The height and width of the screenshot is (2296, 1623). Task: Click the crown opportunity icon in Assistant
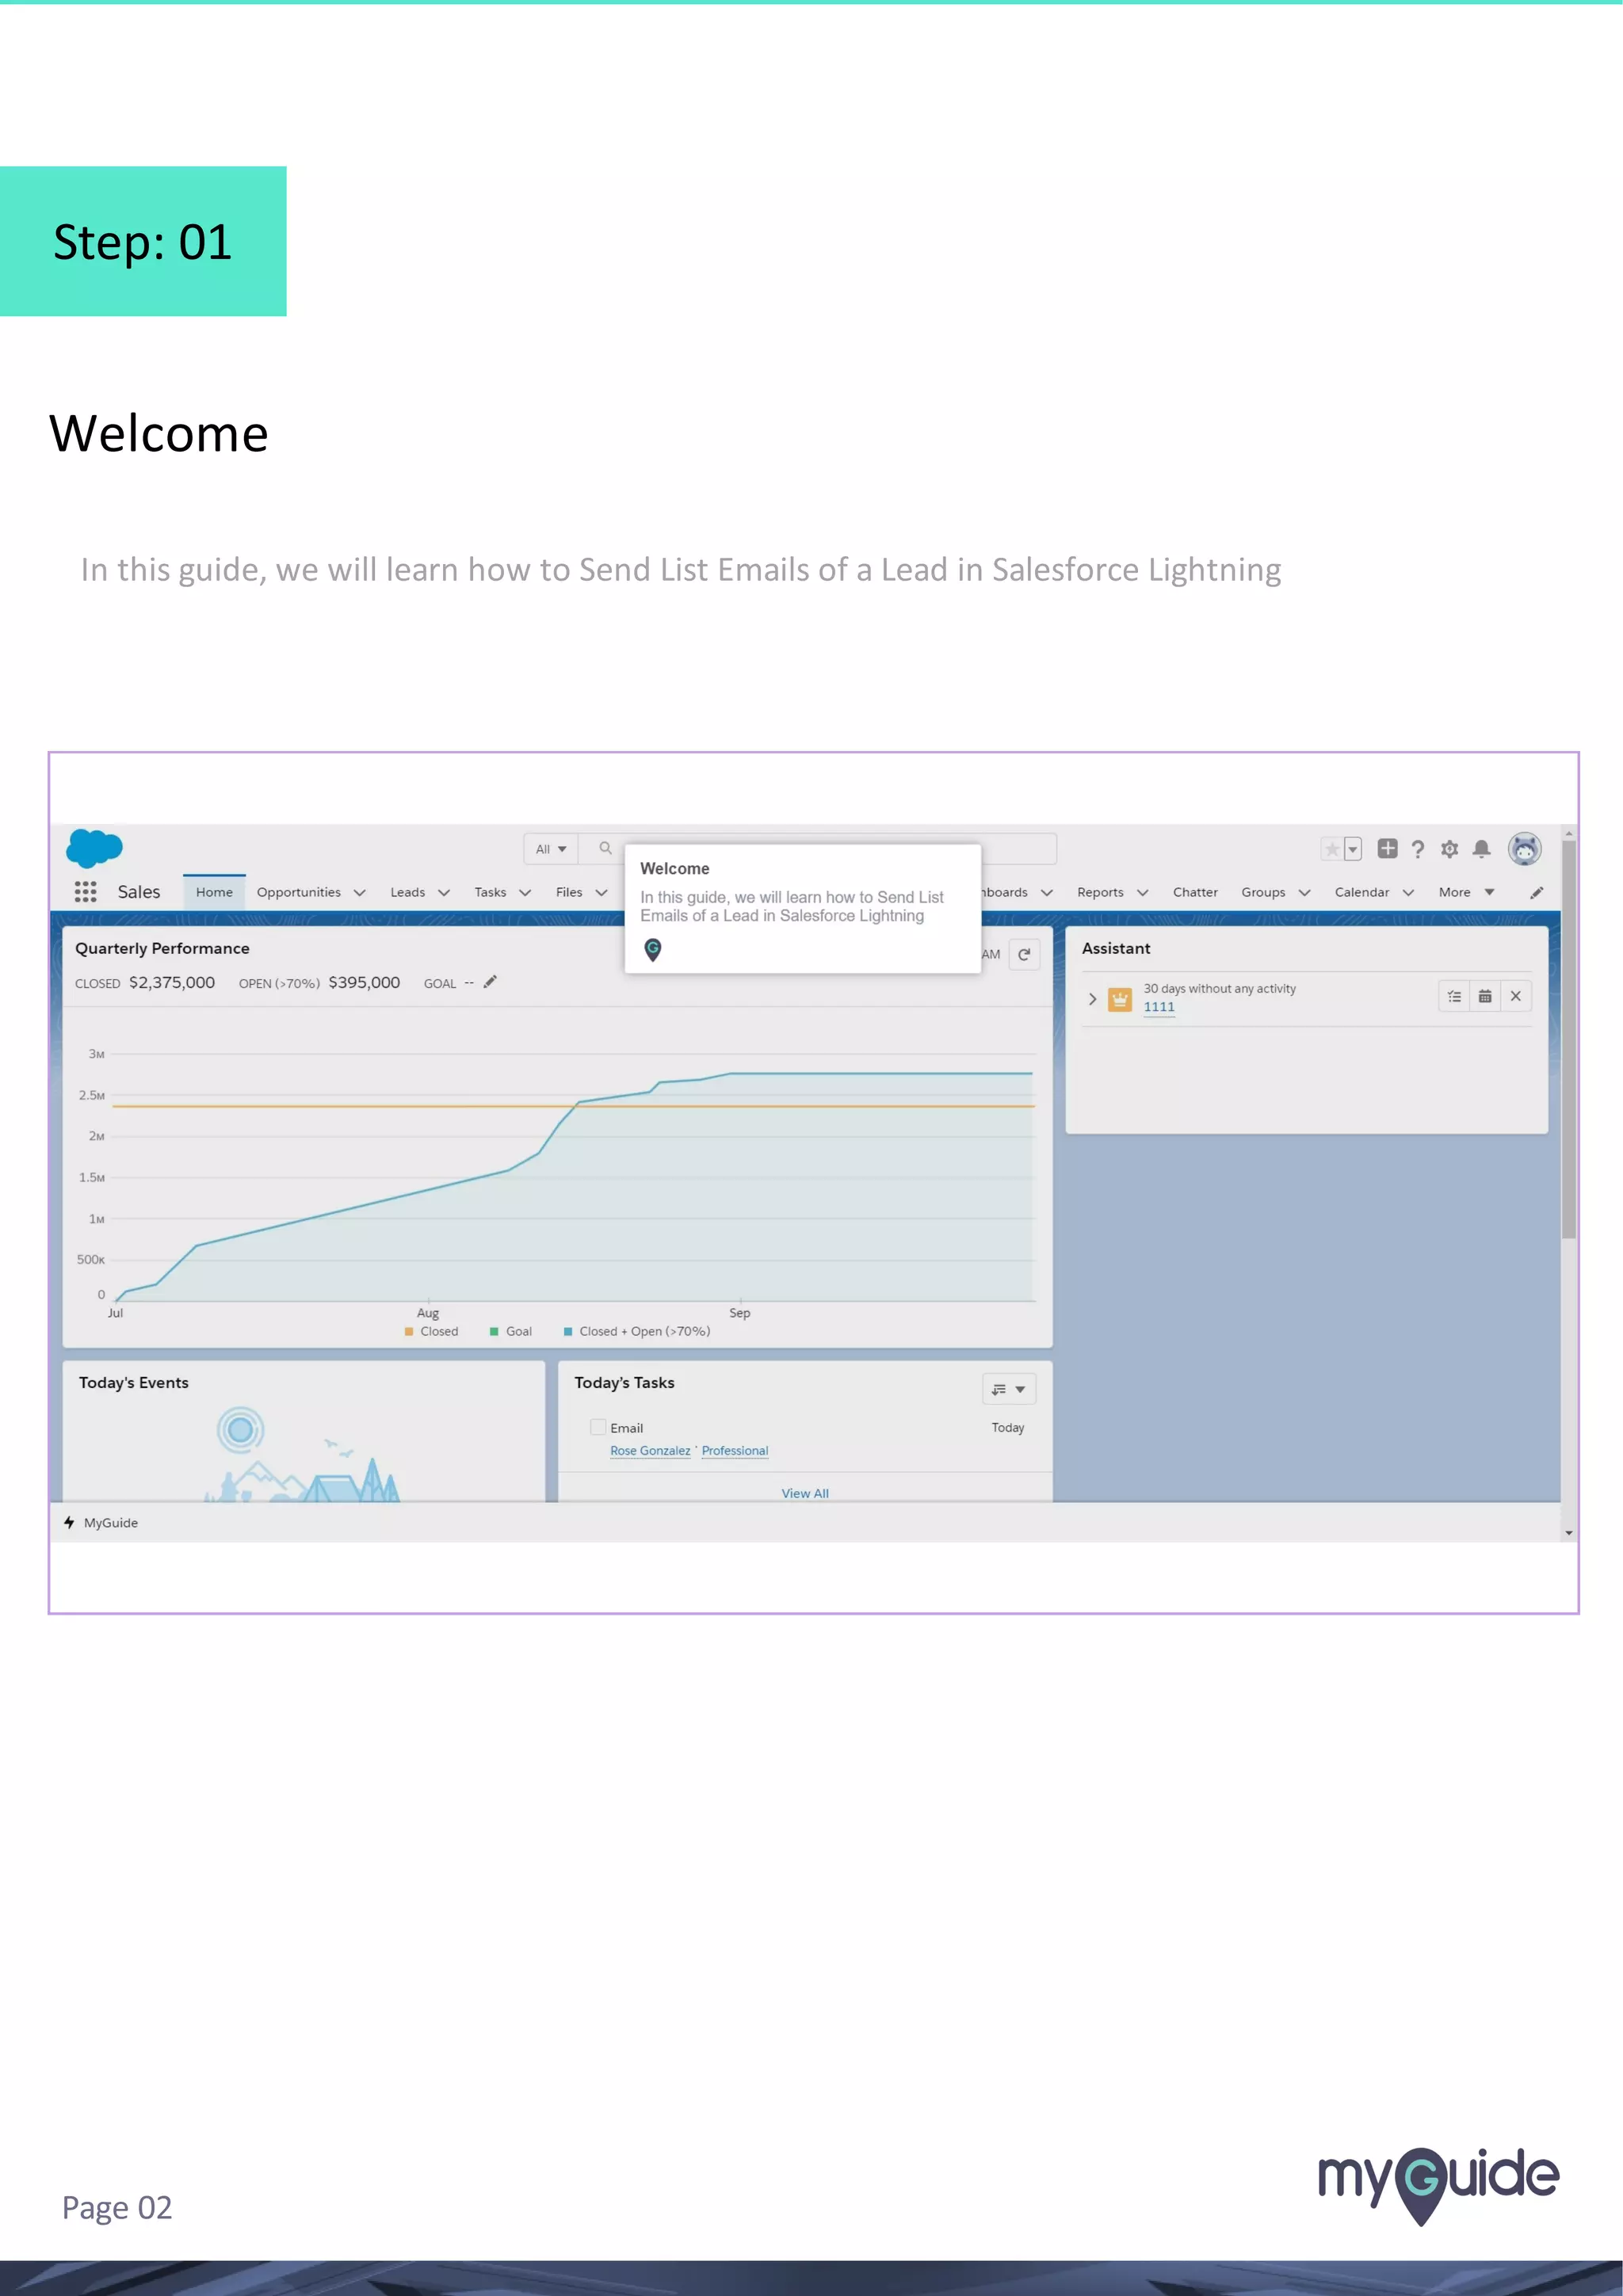click(1120, 999)
